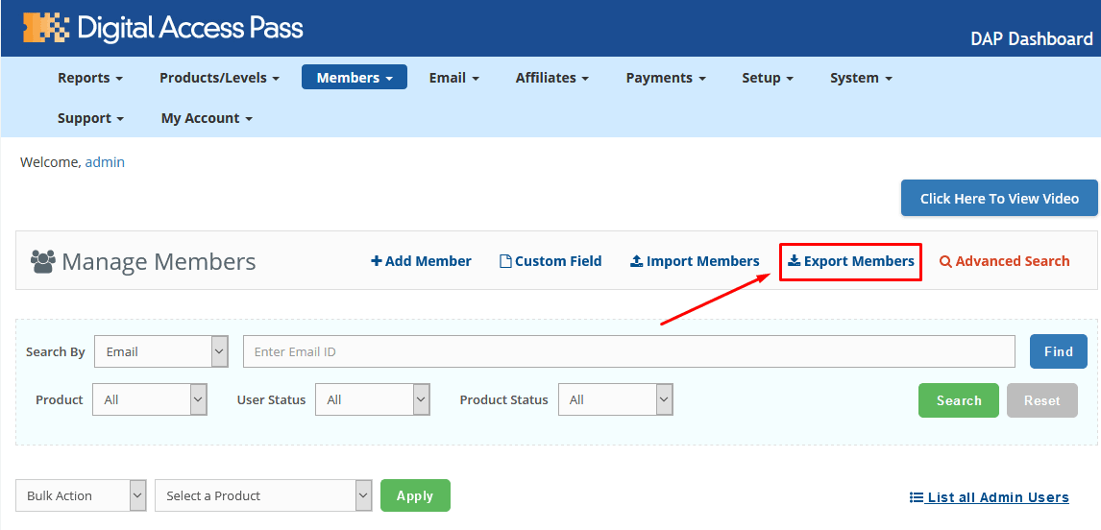
Task: Click the upload icon beside Import Members
Action: (636, 261)
